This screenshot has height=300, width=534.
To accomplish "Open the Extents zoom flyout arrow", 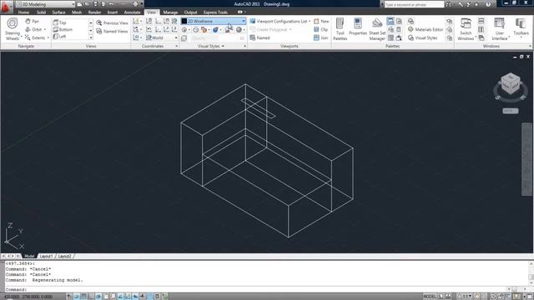I will pos(48,37).
